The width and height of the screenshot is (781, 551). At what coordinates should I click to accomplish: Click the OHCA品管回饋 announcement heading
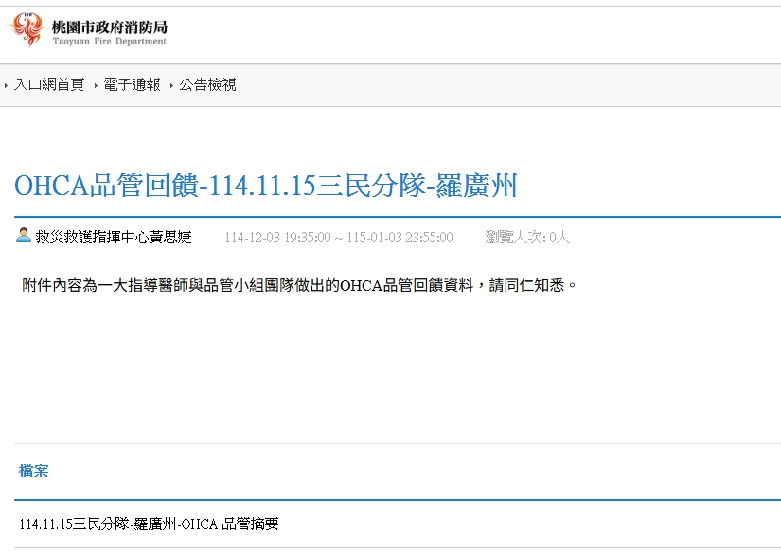click(266, 186)
